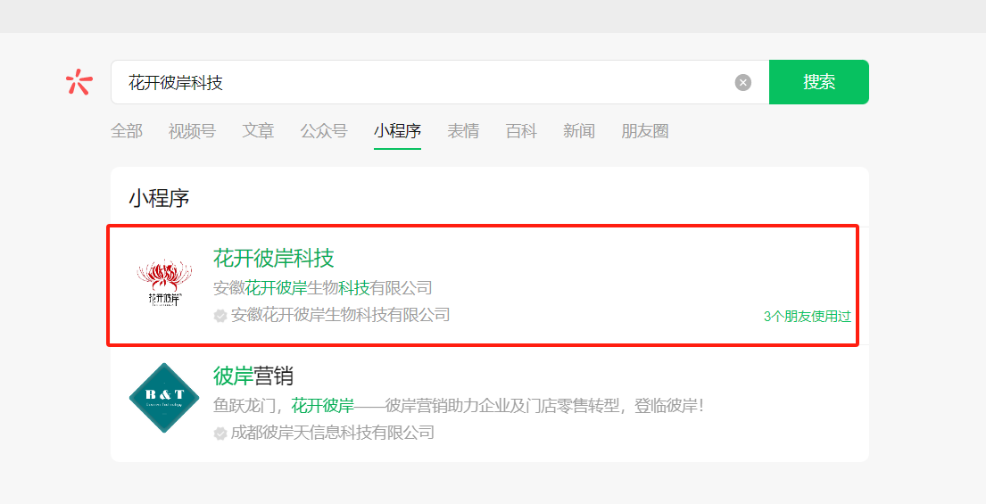The width and height of the screenshot is (986, 504).
Task: Click the 3个朋友使用过 label
Action: click(x=808, y=317)
